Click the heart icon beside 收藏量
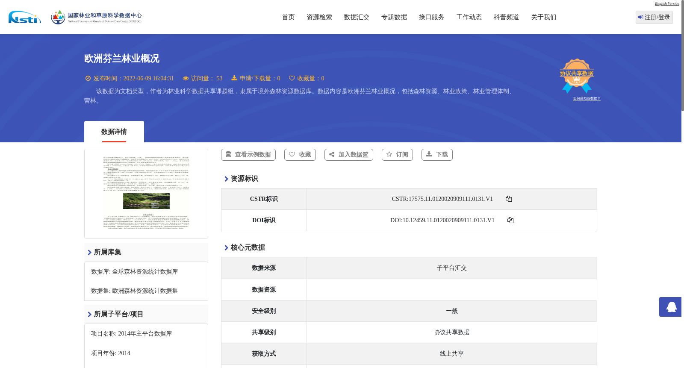Screen dimensions: 684x368 point(292,78)
